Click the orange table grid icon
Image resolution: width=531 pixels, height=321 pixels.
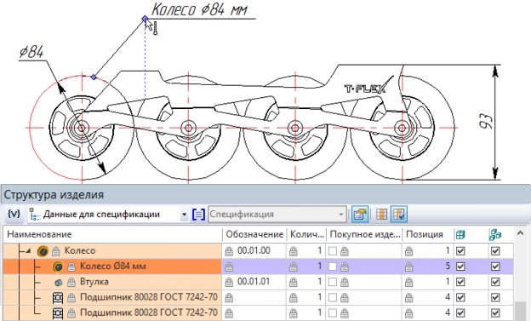pyautogui.click(x=381, y=215)
